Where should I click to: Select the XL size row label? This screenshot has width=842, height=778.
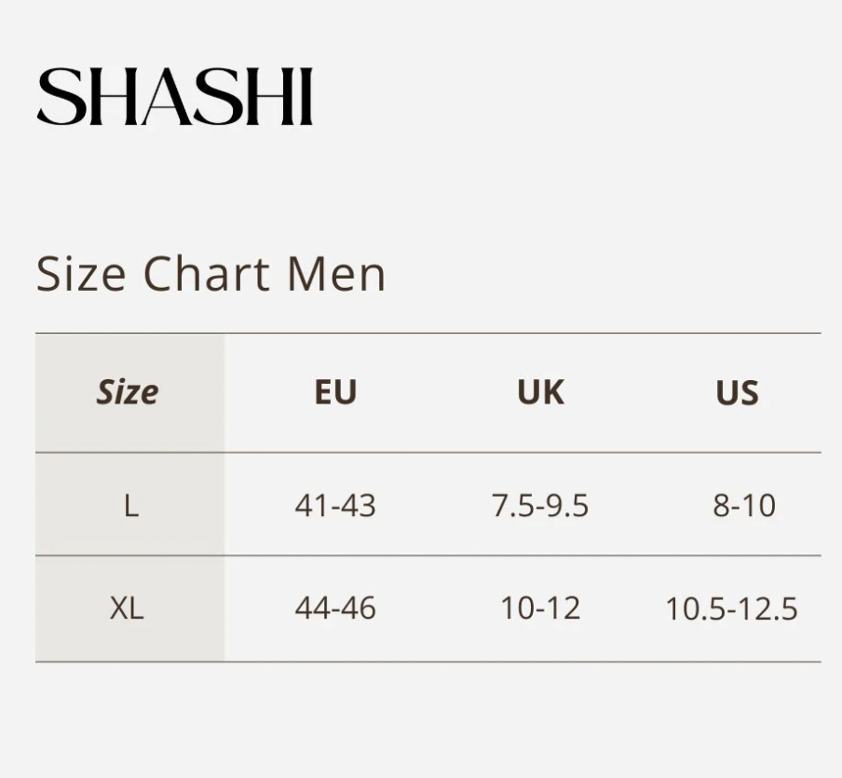coord(127,608)
